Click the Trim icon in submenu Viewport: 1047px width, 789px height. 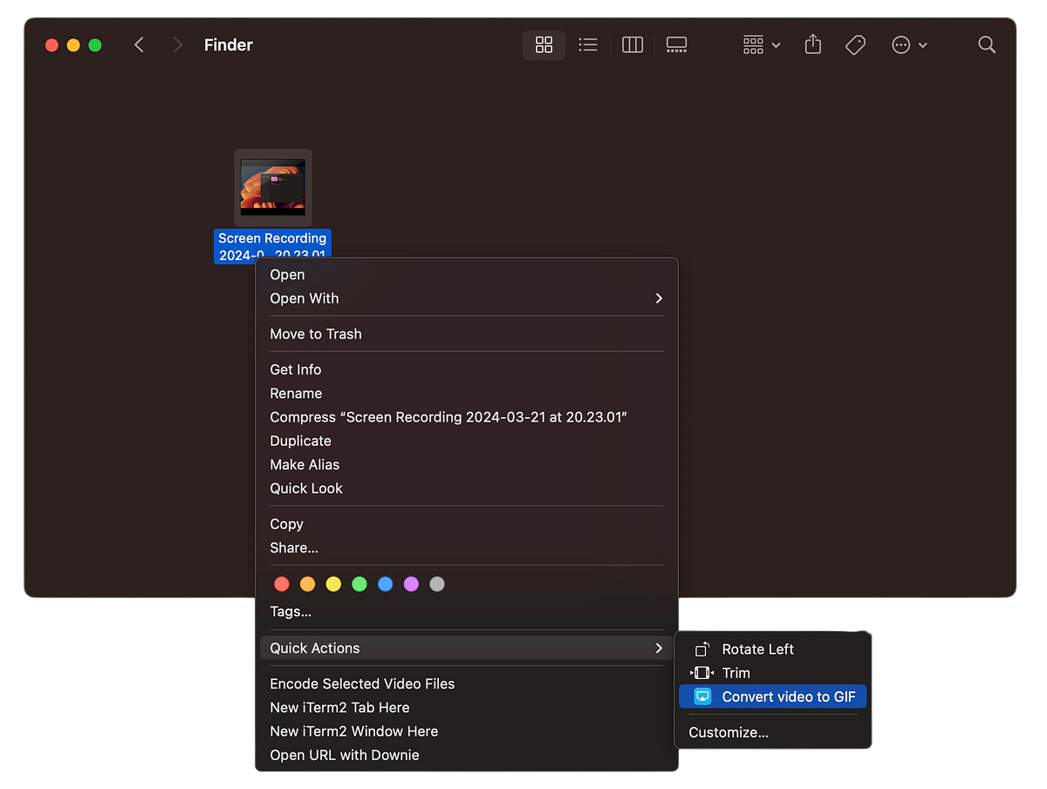[x=702, y=673]
